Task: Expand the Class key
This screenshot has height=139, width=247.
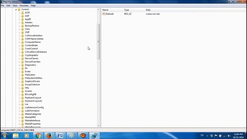Action: pos(19,29)
